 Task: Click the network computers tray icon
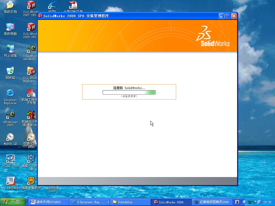click(x=259, y=202)
